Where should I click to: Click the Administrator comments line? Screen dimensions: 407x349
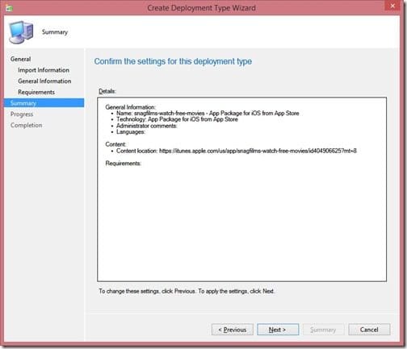(x=147, y=126)
